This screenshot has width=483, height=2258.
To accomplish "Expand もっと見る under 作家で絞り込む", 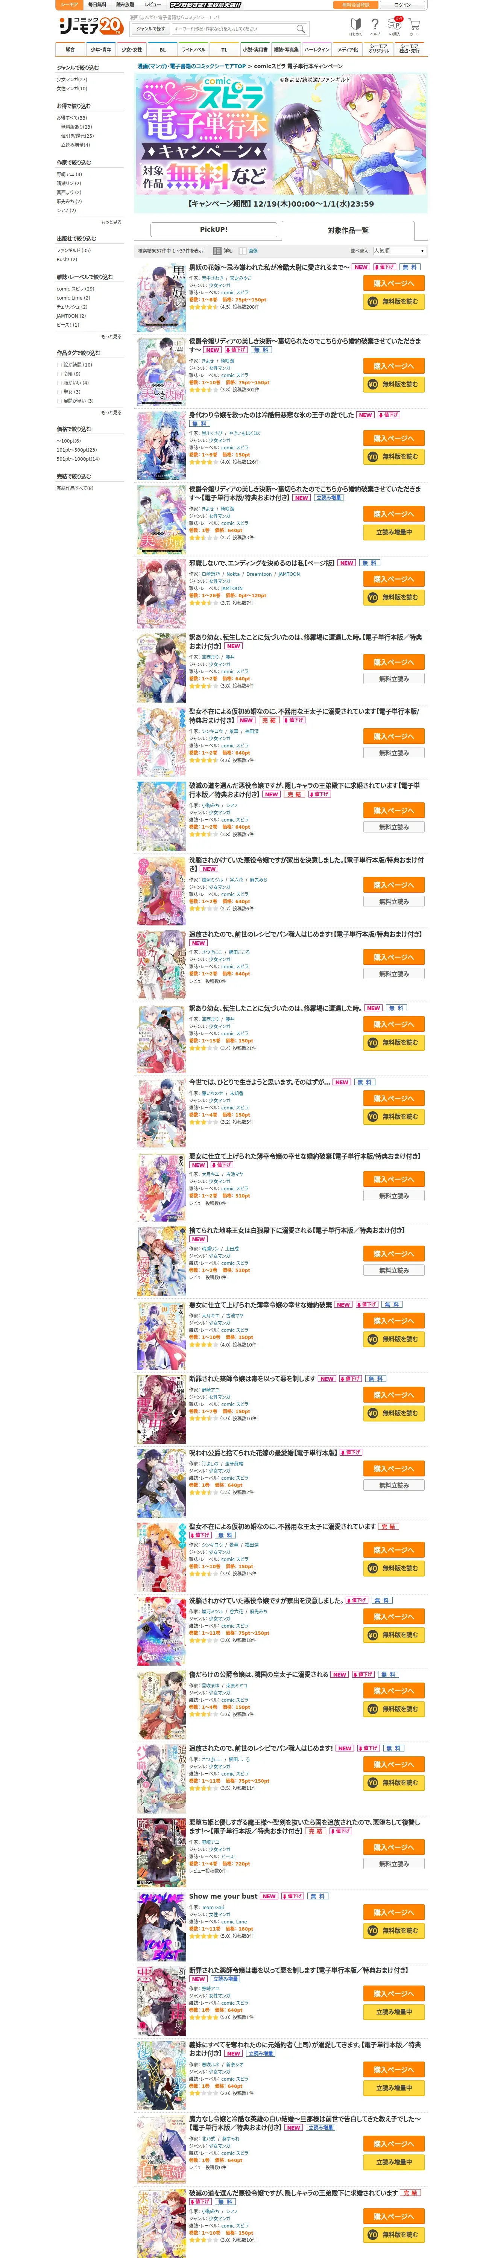I will (x=111, y=222).
